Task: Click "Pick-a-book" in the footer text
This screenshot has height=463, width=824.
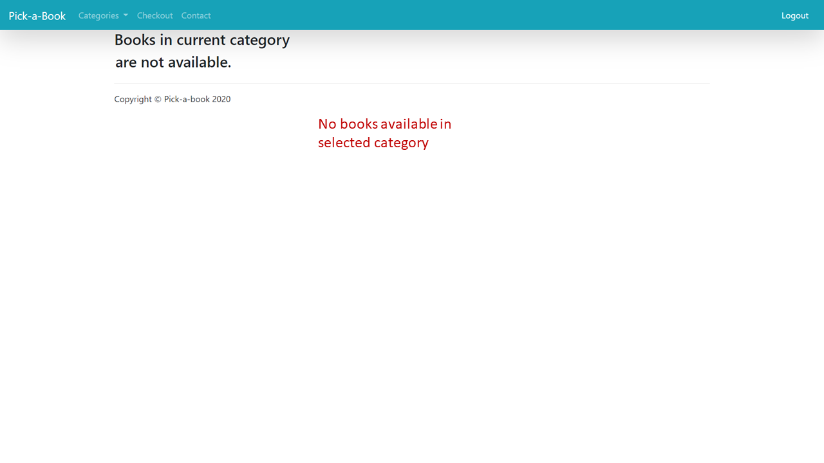Action: pyautogui.click(x=187, y=99)
